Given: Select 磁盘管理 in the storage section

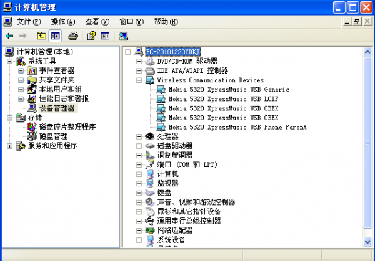Looking at the screenshot, I should point(53,136).
